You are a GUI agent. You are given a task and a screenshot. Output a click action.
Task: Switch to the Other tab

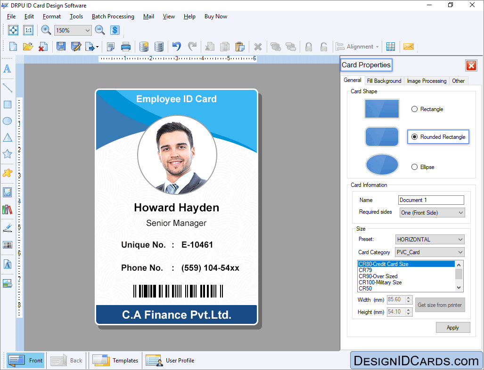459,81
